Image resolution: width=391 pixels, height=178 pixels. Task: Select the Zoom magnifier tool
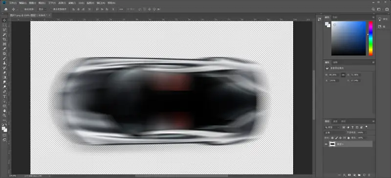(4, 115)
